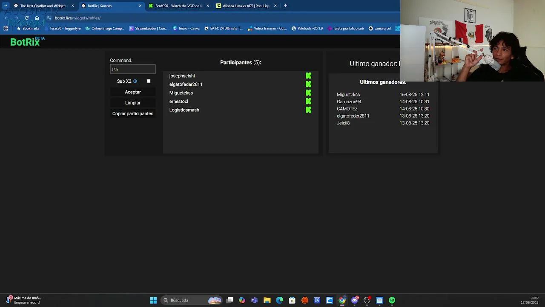Open the EA FC 24 Ultimate T... bookmark
This screenshot has width=545, height=307.
pos(223,29)
